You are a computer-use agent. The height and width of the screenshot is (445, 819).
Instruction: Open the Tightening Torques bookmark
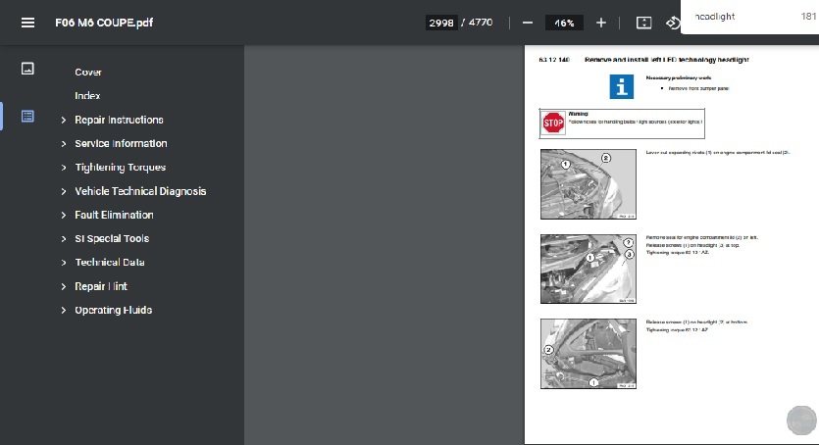[x=120, y=168]
